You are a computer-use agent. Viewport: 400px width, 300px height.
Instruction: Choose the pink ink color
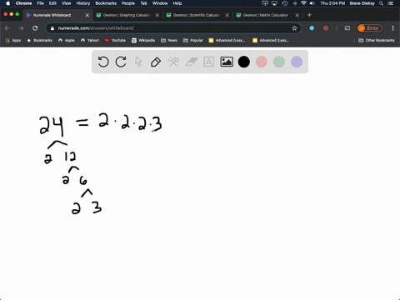coord(262,62)
